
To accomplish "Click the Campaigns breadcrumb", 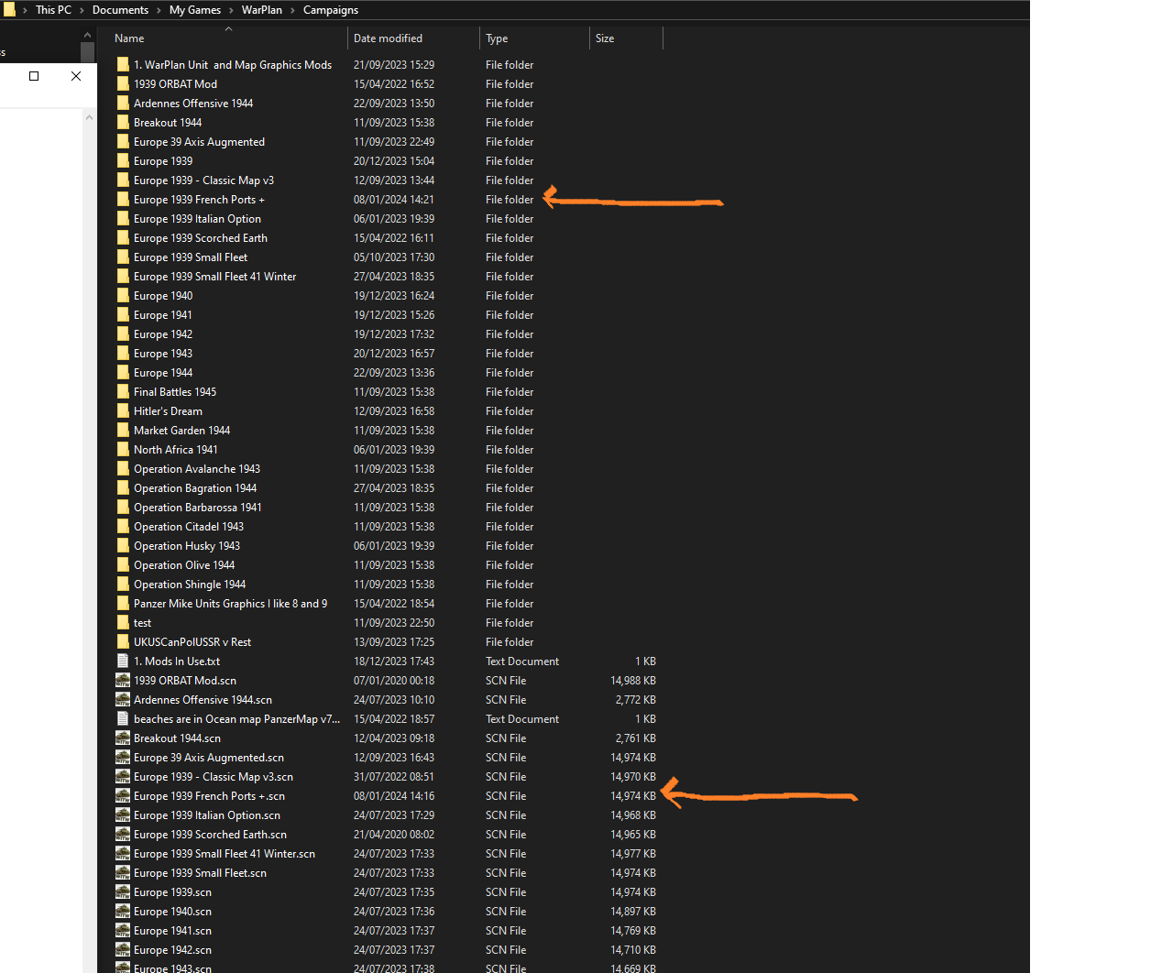I will click(x=331, y=10).
